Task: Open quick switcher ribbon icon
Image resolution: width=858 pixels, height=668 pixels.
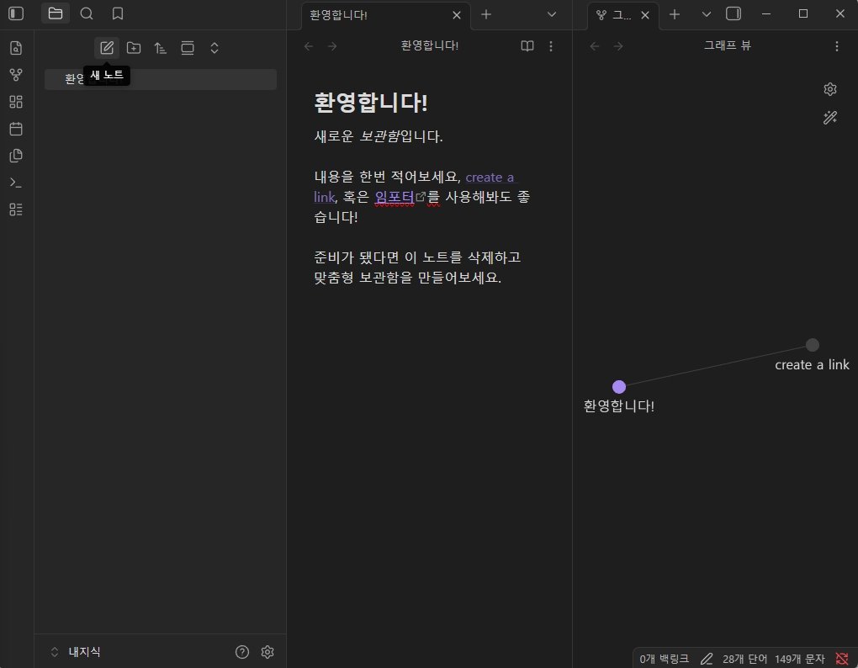Action: [16, 48]
